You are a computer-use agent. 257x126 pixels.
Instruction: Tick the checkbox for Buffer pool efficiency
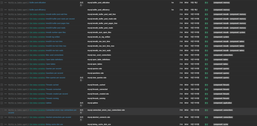coord(2,10)
